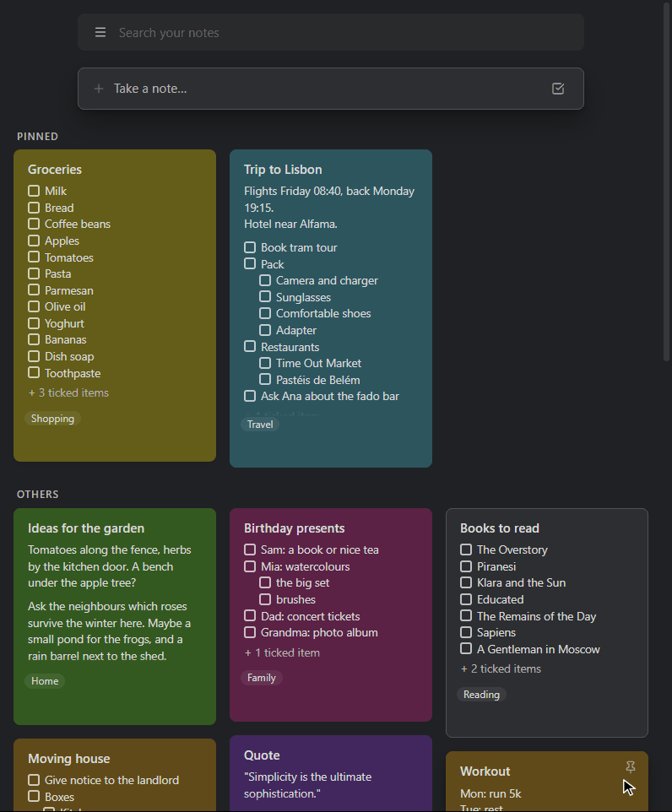Click the plus icon in Take a note
Viewport: 672px width, 812px height.
pyautogui.click(x=99, y=89)
